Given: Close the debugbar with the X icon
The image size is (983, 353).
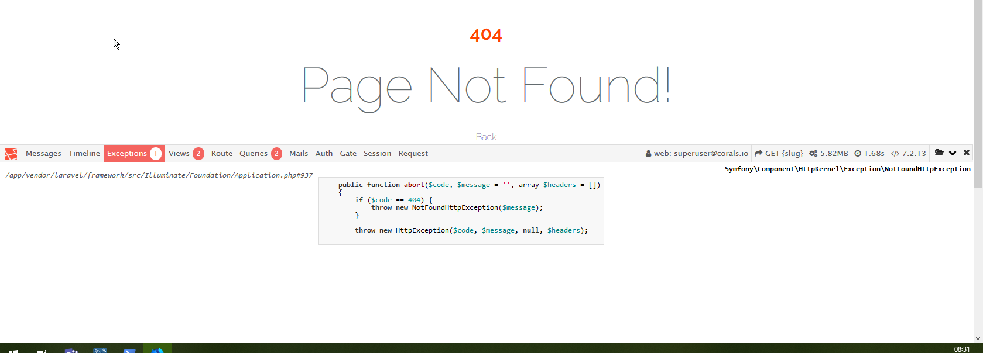Looking at the screenshot, I should point(967,153).
